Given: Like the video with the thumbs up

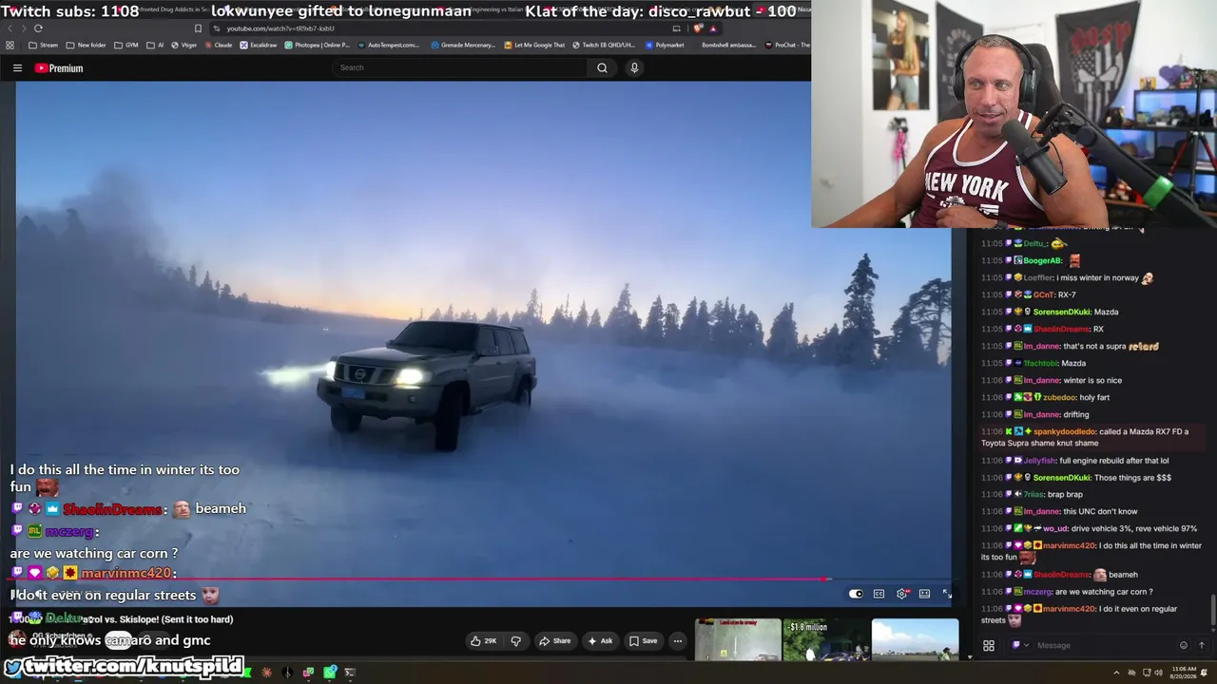Looking at the screenshot, I should point(483,641).
